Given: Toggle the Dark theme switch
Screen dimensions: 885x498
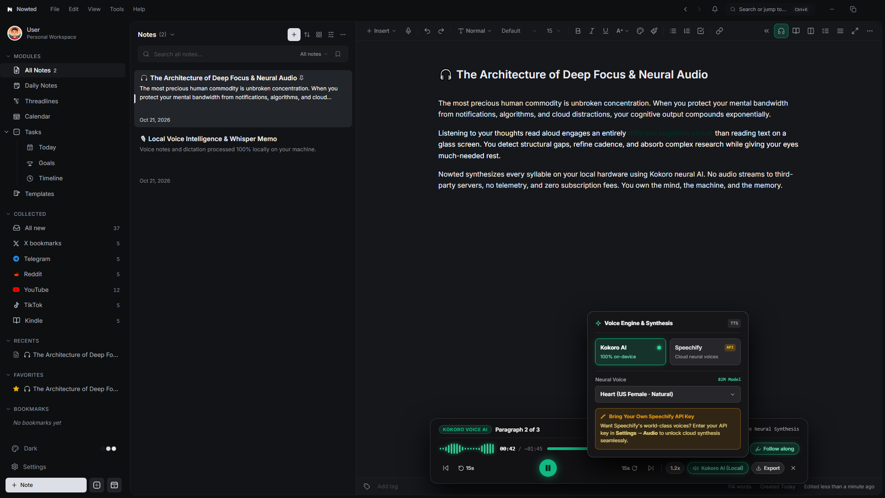Looking at the screenshot, I should pos(109,449).
